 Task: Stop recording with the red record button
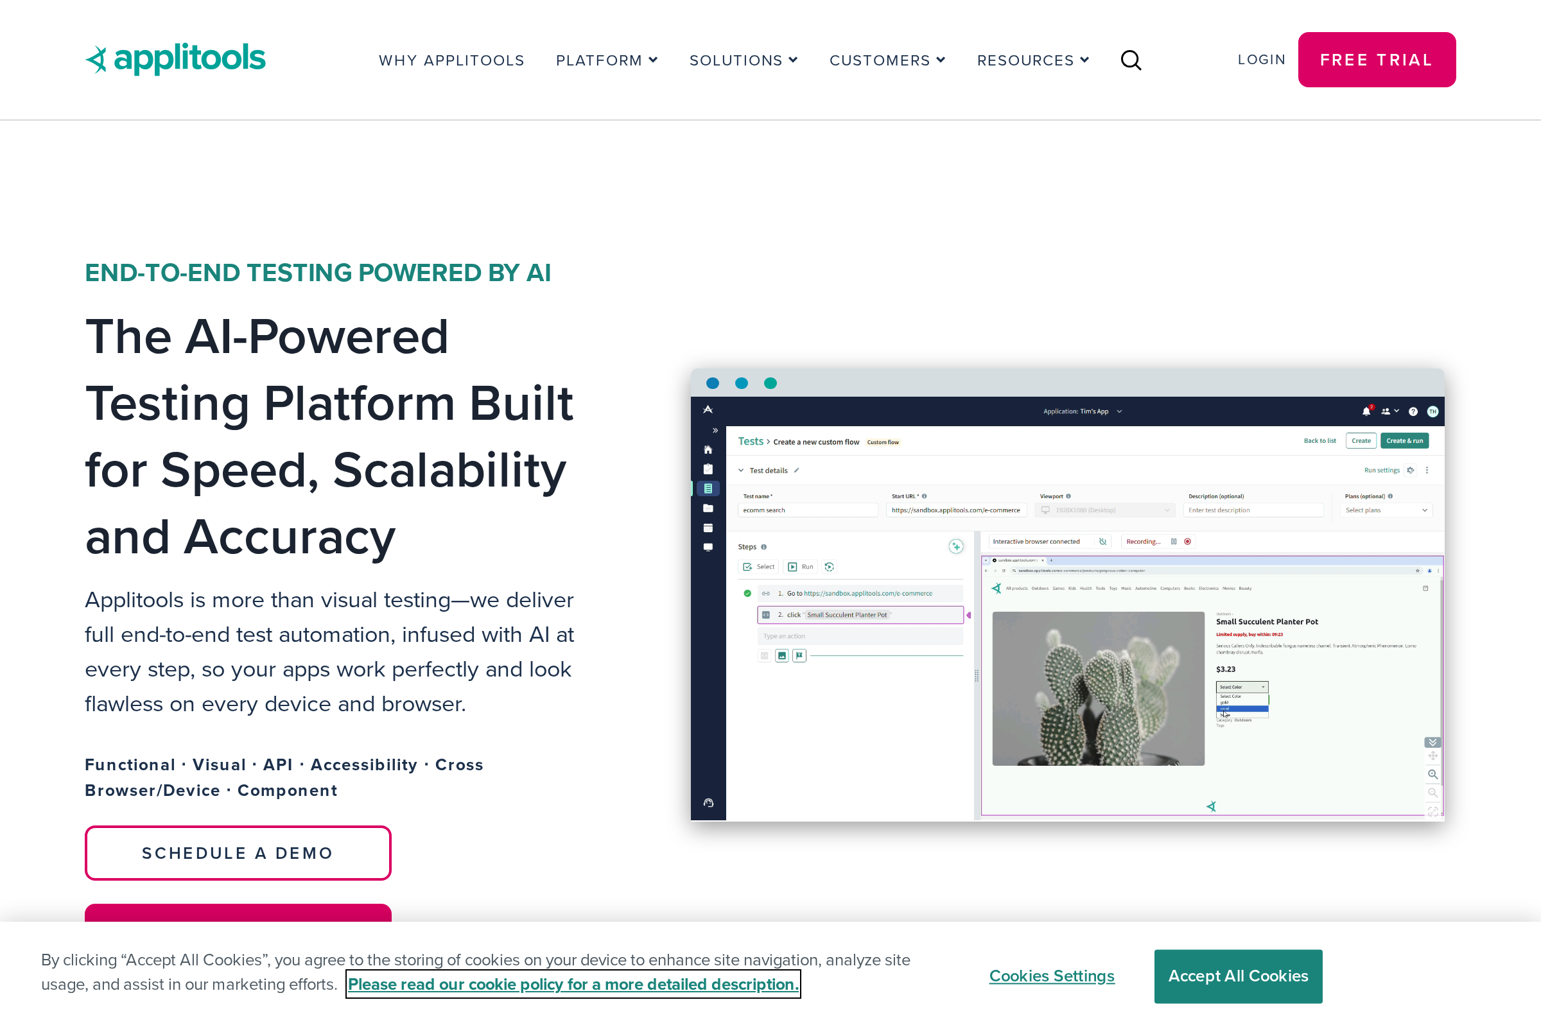point(1188,542)
